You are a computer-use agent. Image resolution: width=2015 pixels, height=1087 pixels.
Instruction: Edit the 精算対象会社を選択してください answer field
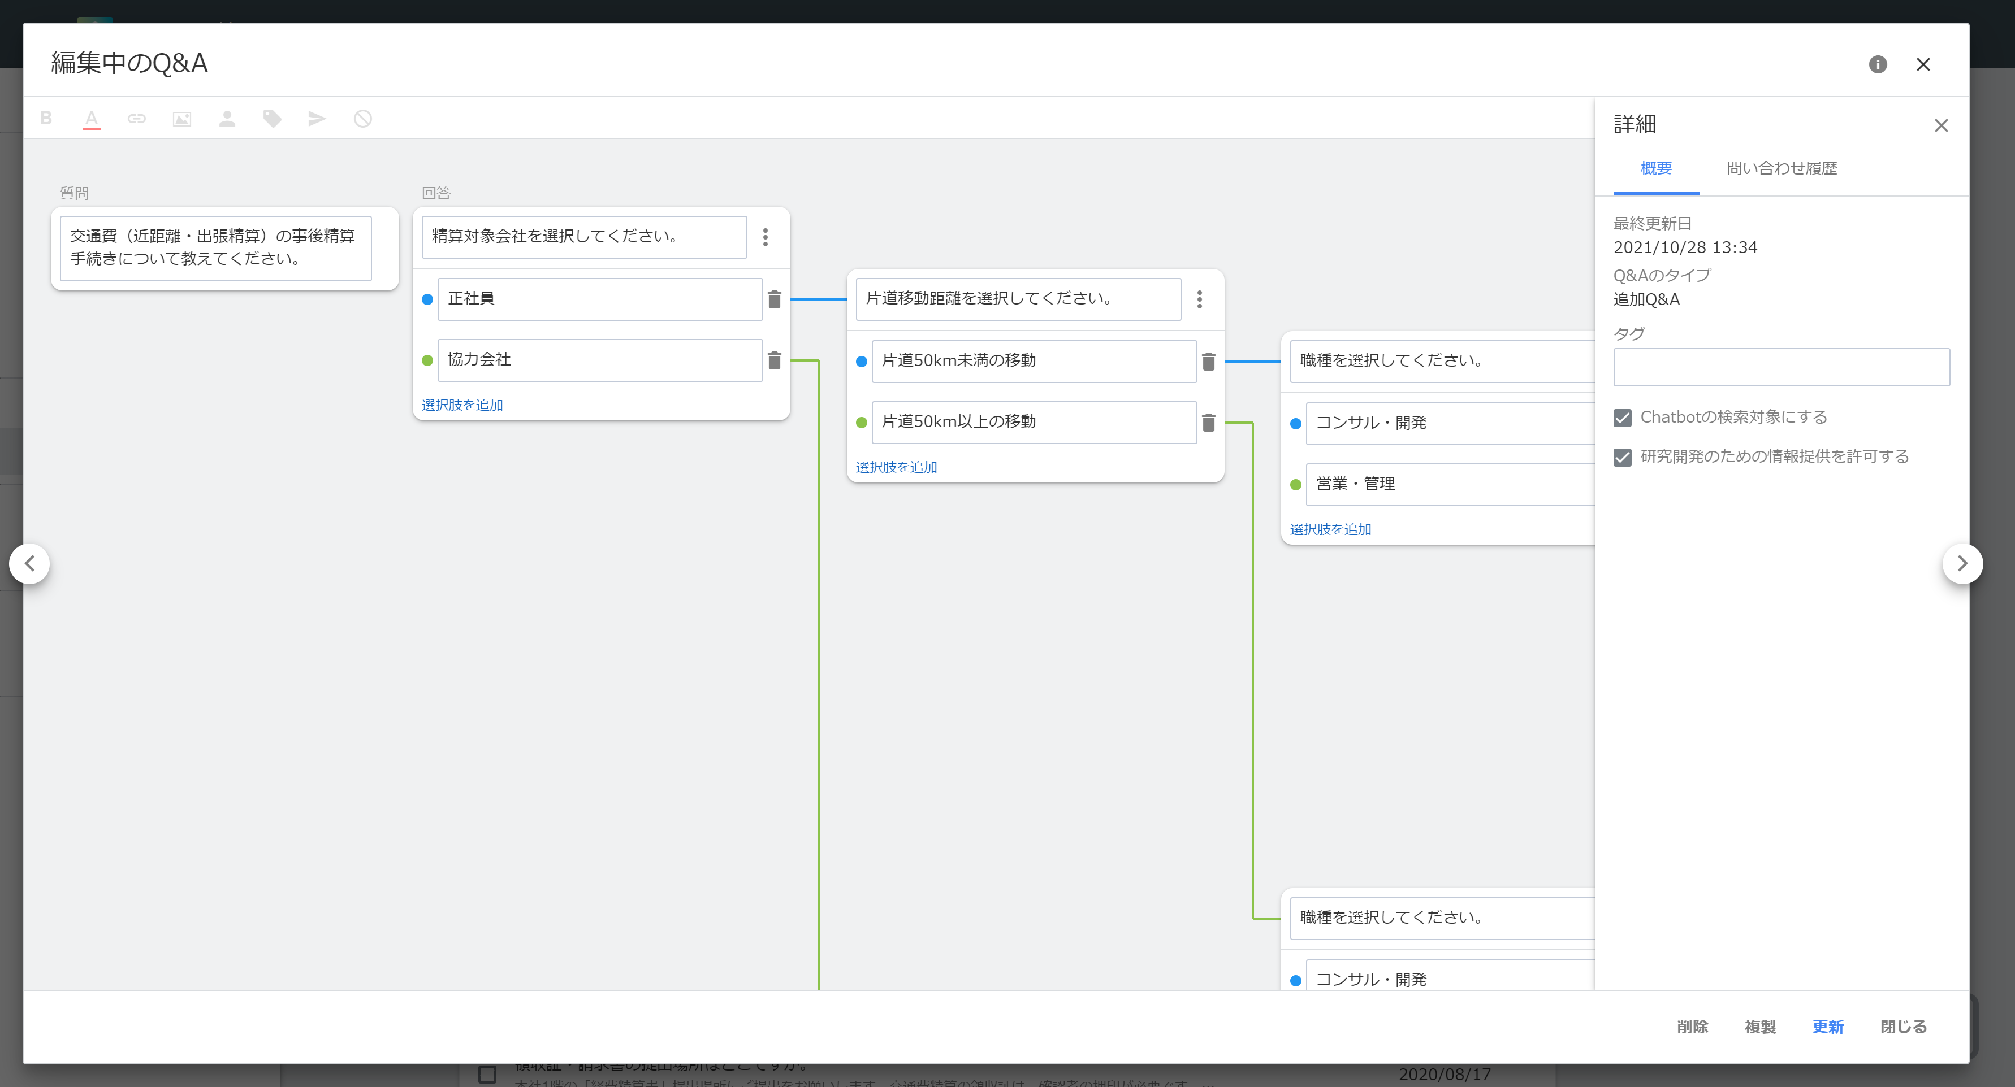point(585,237)
